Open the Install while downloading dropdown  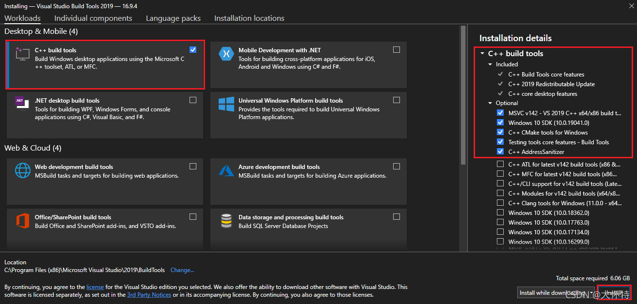point(556,293)
